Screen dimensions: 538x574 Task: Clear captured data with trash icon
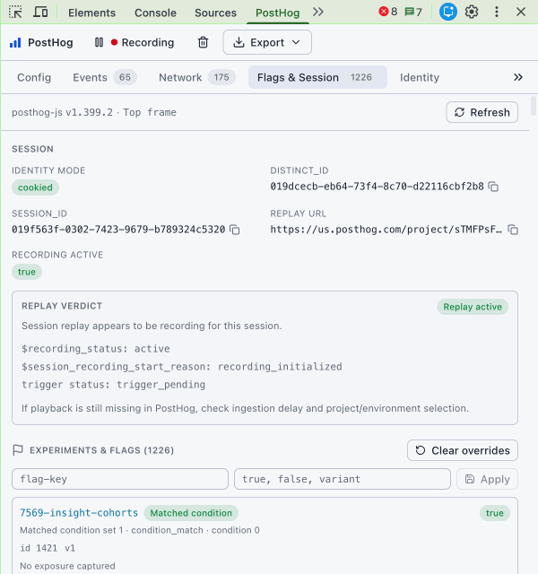pos(204,42)
